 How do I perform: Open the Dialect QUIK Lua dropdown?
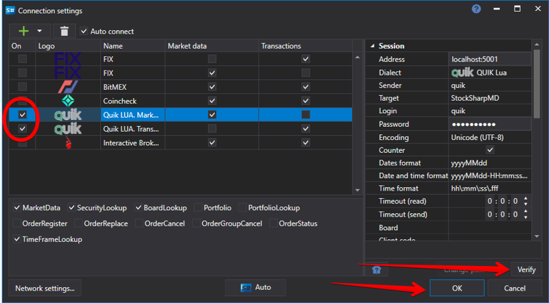490,73
